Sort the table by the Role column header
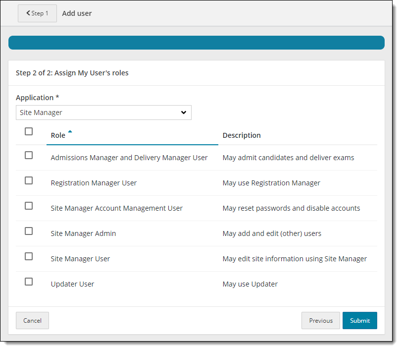This screenshot has width=400, height=349. click(58, 135)
